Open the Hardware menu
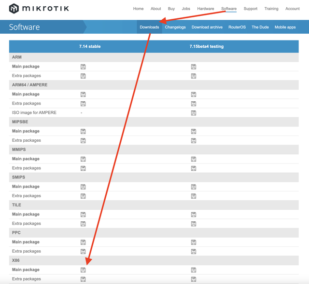This screenshot has height=284, width=309. pyautogui.click(x=206, y=9)
